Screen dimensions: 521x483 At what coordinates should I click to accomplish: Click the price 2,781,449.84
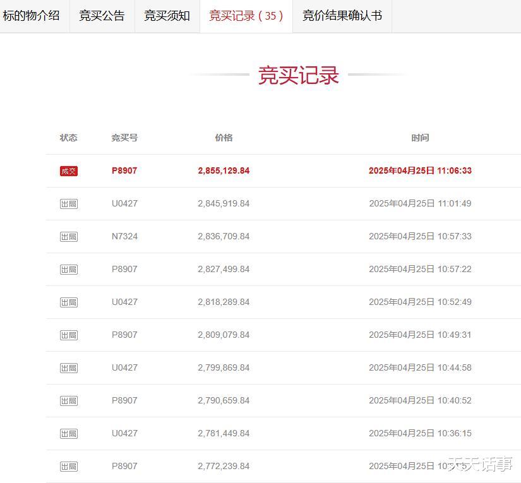point(224,434)
